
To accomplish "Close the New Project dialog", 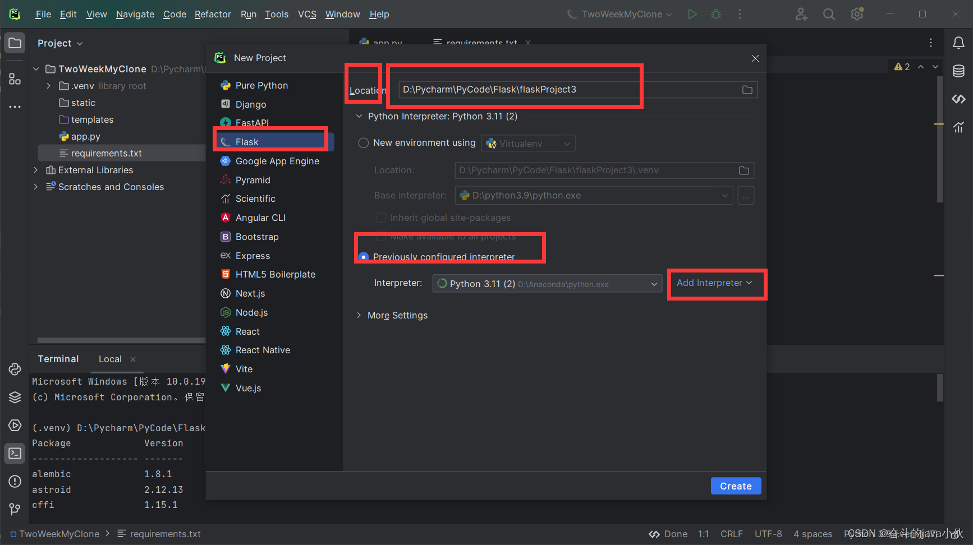I will coord(755,58).
